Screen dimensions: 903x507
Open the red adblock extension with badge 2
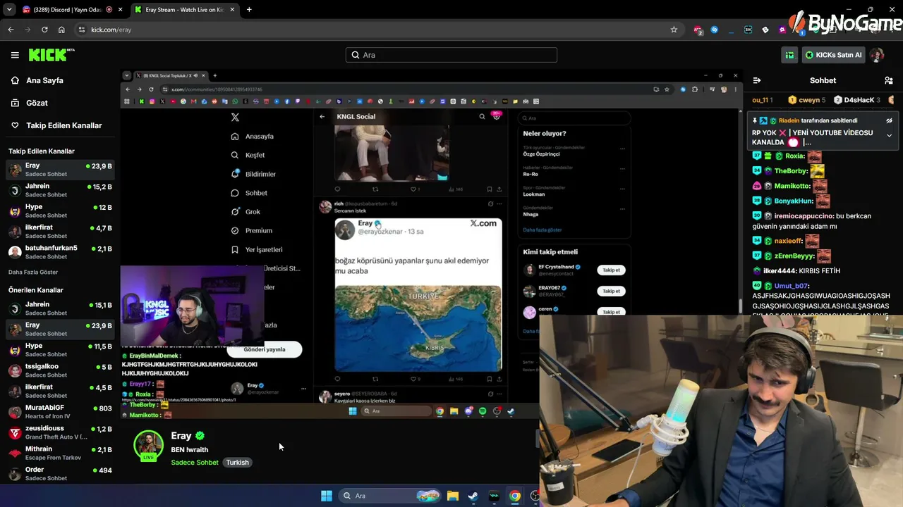[698, 30]
